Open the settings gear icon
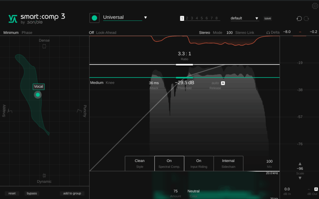 point(315,6)
